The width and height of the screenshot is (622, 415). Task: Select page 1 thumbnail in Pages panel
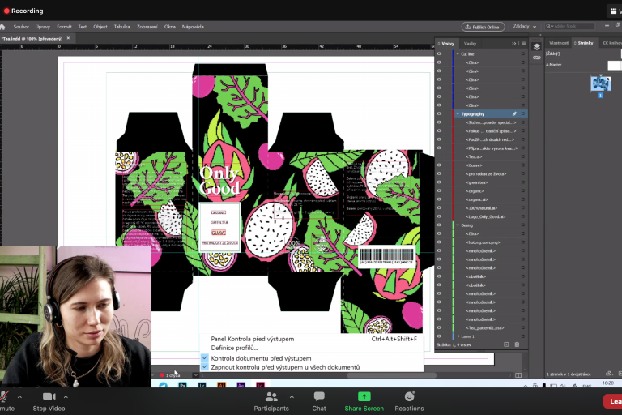coord(600,83)
